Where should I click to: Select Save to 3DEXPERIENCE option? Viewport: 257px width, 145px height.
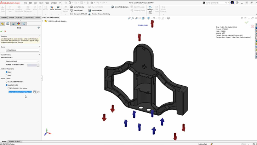click(x=7, y=82)
